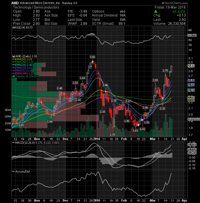The image size is (200, 203).
Task: Click the 2.75 price annotation
Action: pyautogui.click(x=165, y=70)
